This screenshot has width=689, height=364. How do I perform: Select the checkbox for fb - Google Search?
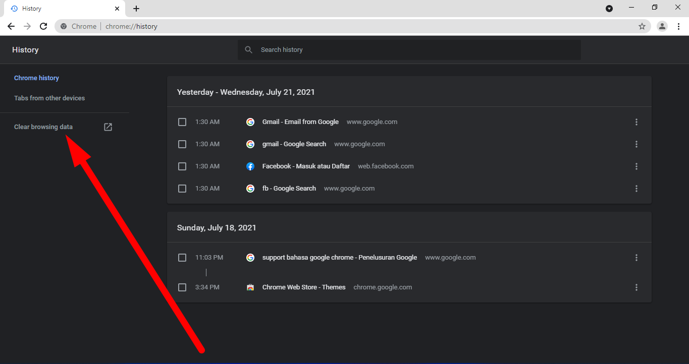click(x=182, y=189)
